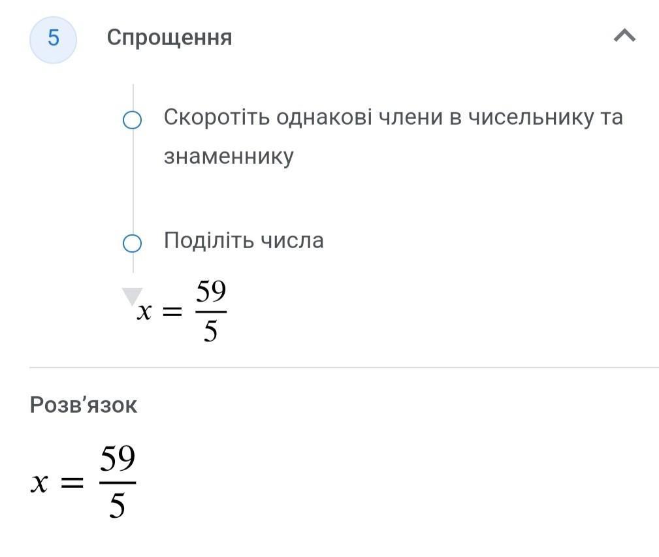This screenshot has width=659, height=557.
Task: Click the equals sign in the step result
Action: coord(173,313)
